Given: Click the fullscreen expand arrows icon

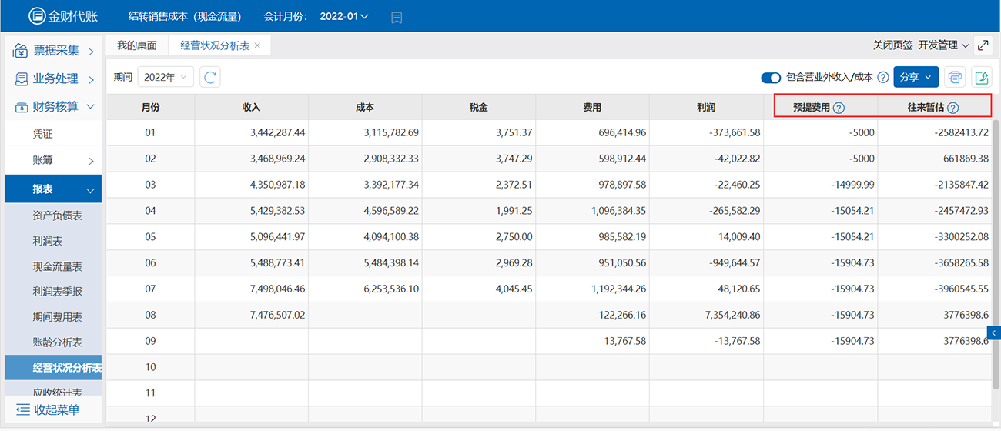Looking at the screenshot, I should [983, 45].
